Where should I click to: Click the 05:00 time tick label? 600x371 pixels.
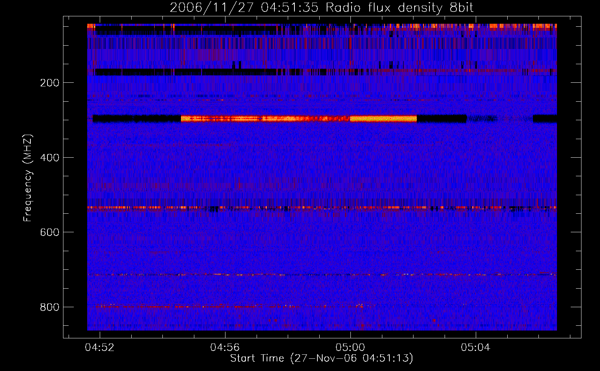click(x=350, y=348)
